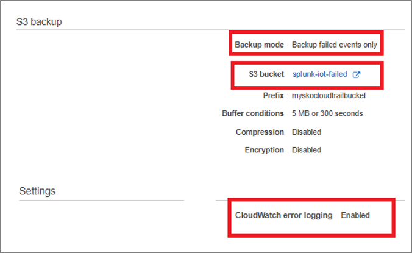Click the S3 bucket label
This screenshot has width=412, height=253.
(x=266, y=74)
